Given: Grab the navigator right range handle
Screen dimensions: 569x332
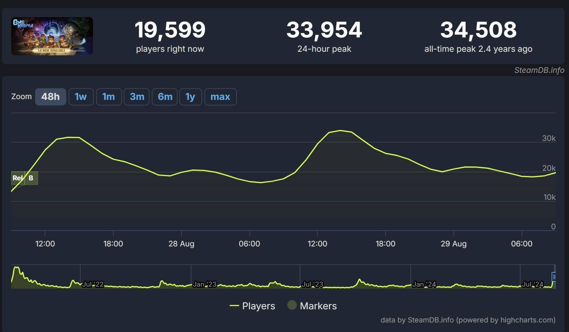Looking at the screenshot, I should click(554, 276).
